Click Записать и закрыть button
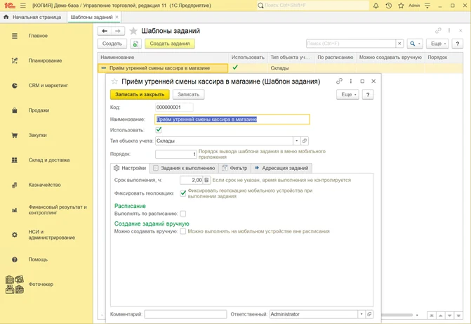The image size is (471, 324). tap(140, 94)
